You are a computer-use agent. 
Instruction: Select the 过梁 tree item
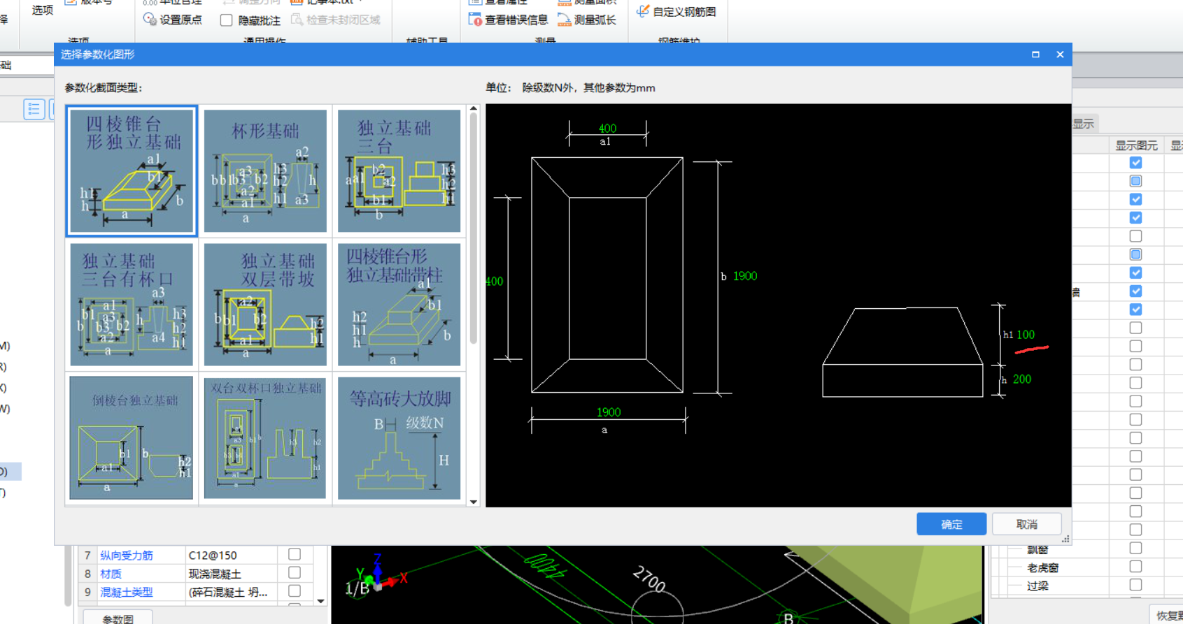point(1037,586)
